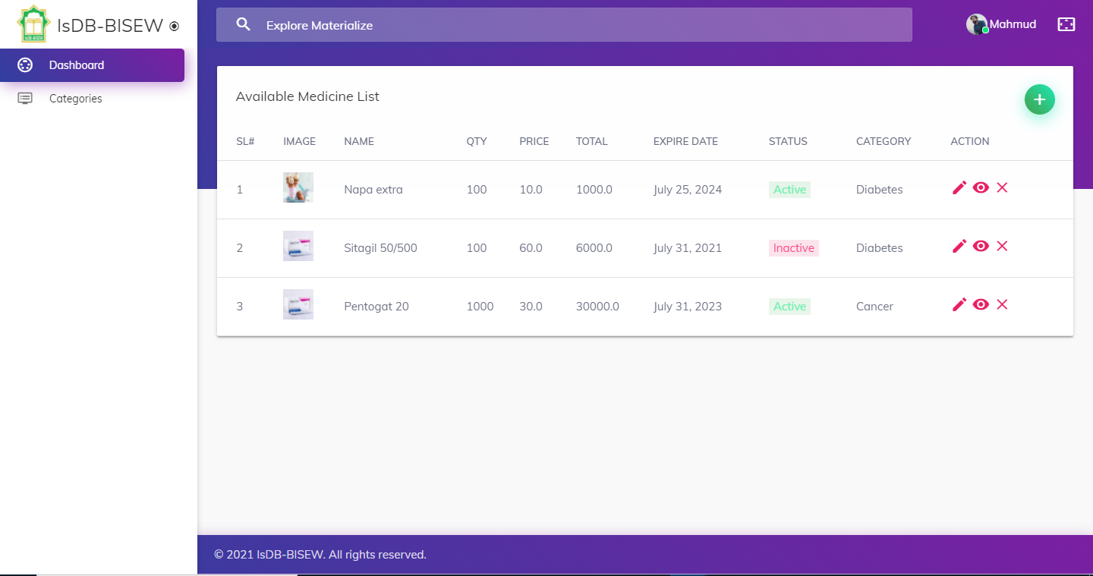Click the SL# column header
Image resolution: width=1093 pixels, height=576 pixels.
coord(245,141)
